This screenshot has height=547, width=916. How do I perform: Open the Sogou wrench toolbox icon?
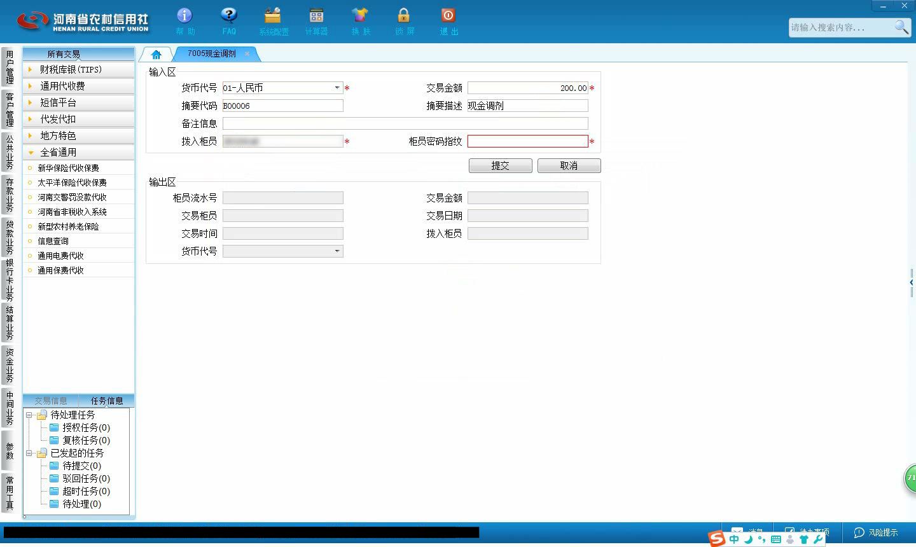(x=818, y=539)
